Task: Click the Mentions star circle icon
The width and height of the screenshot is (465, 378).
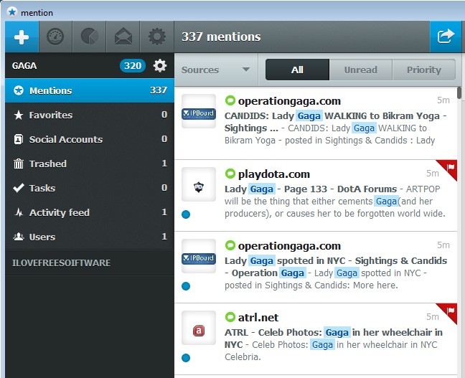Action: (x=19, y=90)
